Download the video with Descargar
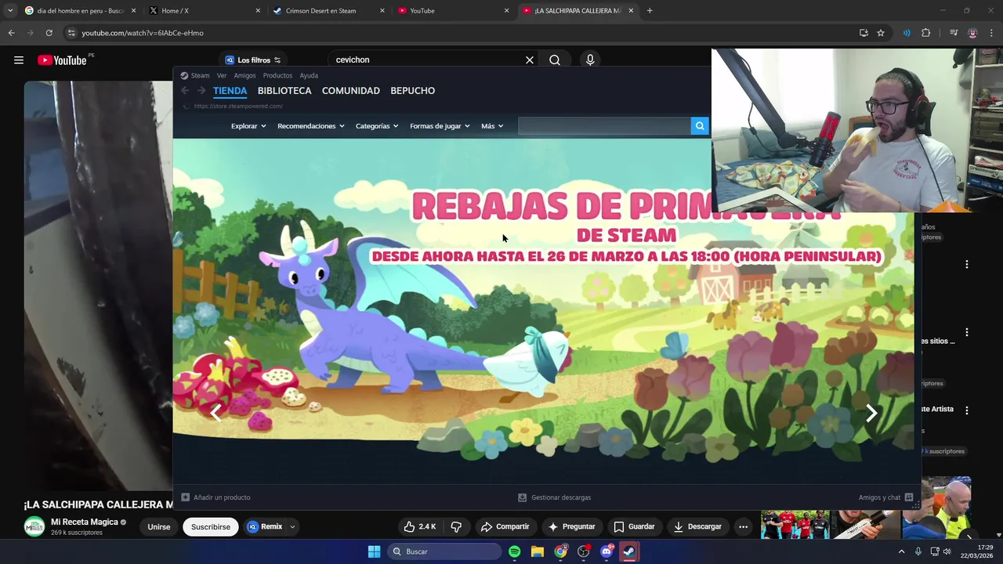The width and height of the screenshot is (1003, 564). pyautogui.click(x=697, y=526)
